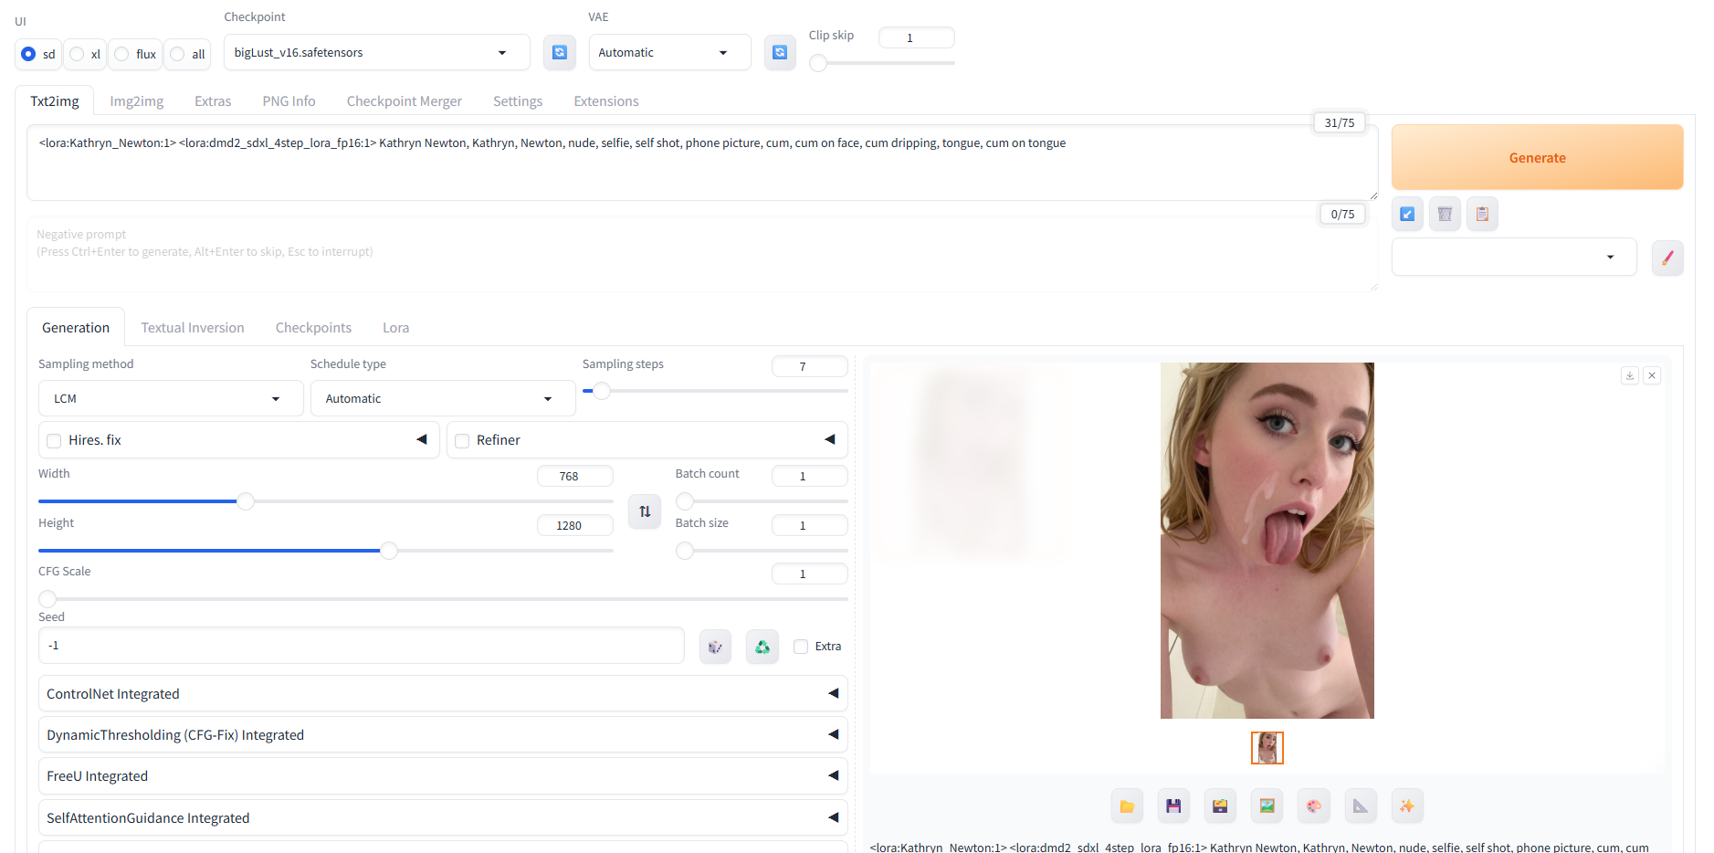Open the VAE dropdown
The height and width of the screenshot is (853, 1714).
click(669, 52)
